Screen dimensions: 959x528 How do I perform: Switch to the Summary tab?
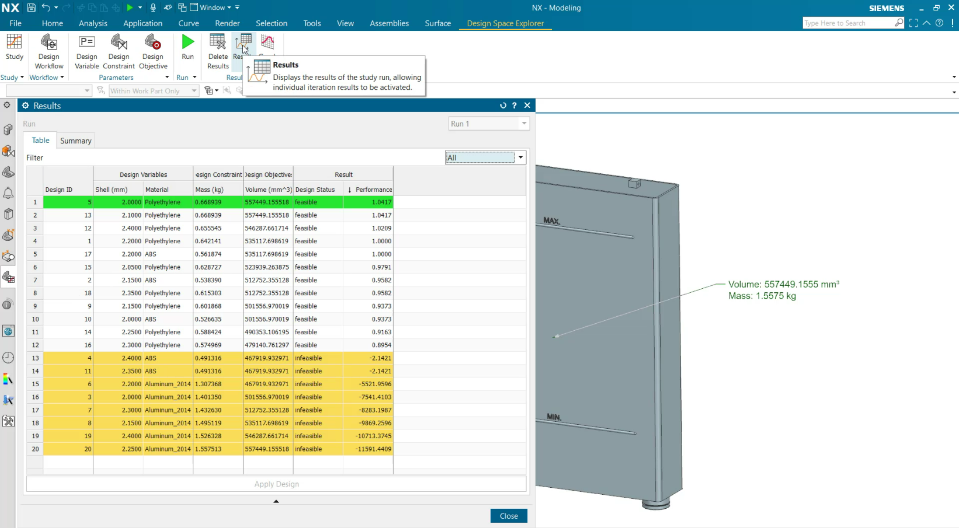tap(75, 141)
